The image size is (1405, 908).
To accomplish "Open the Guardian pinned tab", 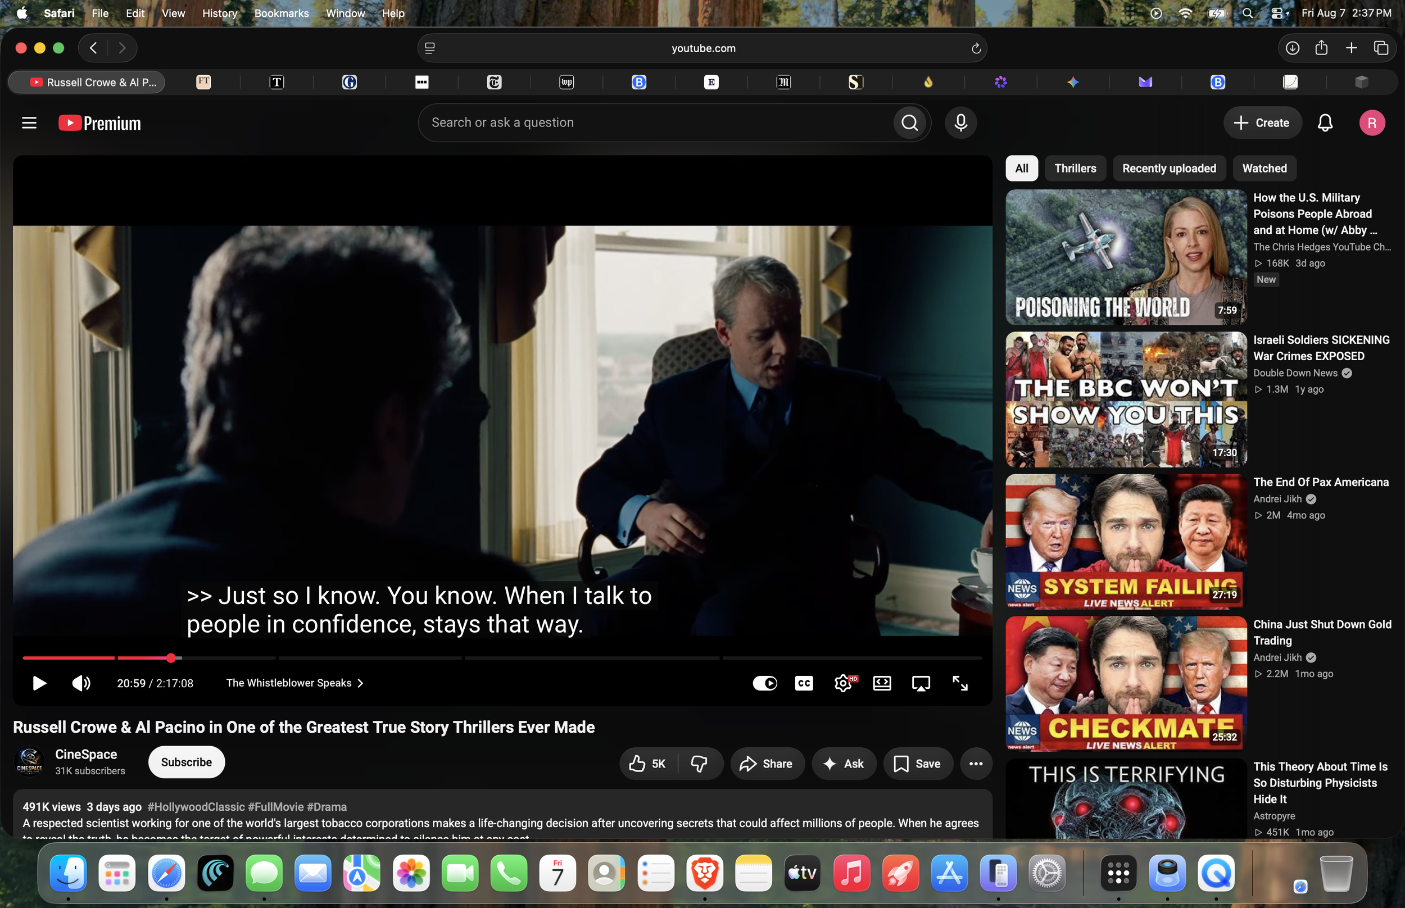I will tap(349, 82).
